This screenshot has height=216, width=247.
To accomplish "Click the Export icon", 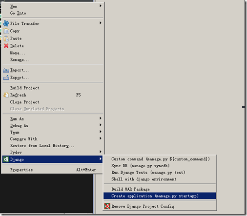I will (6, 78).
